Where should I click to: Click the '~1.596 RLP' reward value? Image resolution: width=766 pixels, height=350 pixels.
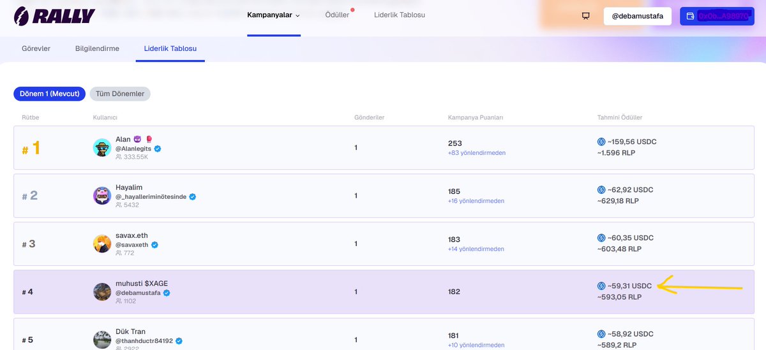pyautogui.click(x=616, y=153)
